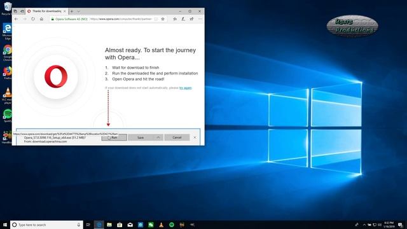Set these tabs aside icon
407x229 pixels.
click(22, 11)
